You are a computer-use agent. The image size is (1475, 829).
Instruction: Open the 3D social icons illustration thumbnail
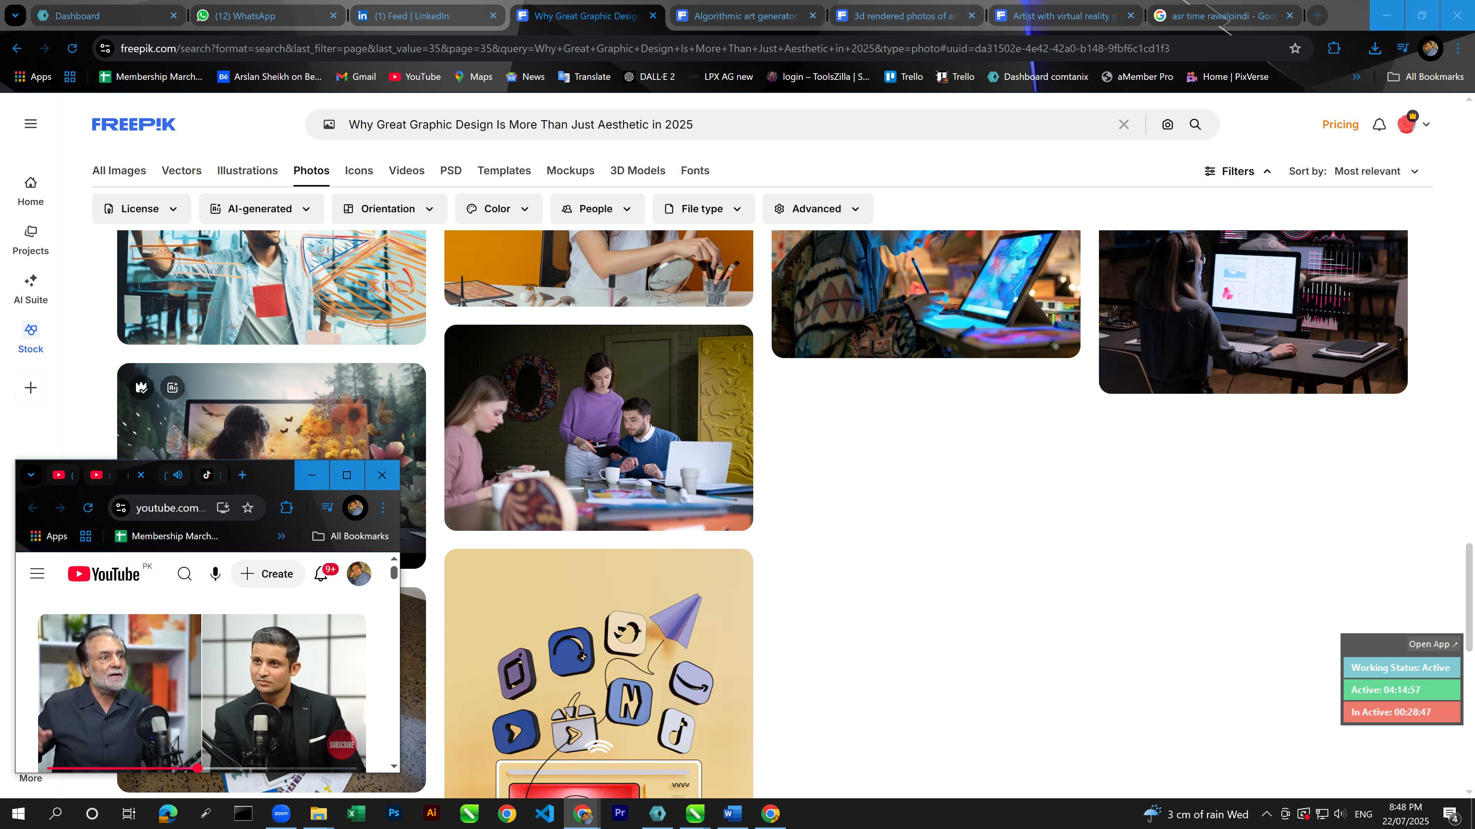[598, 674]
